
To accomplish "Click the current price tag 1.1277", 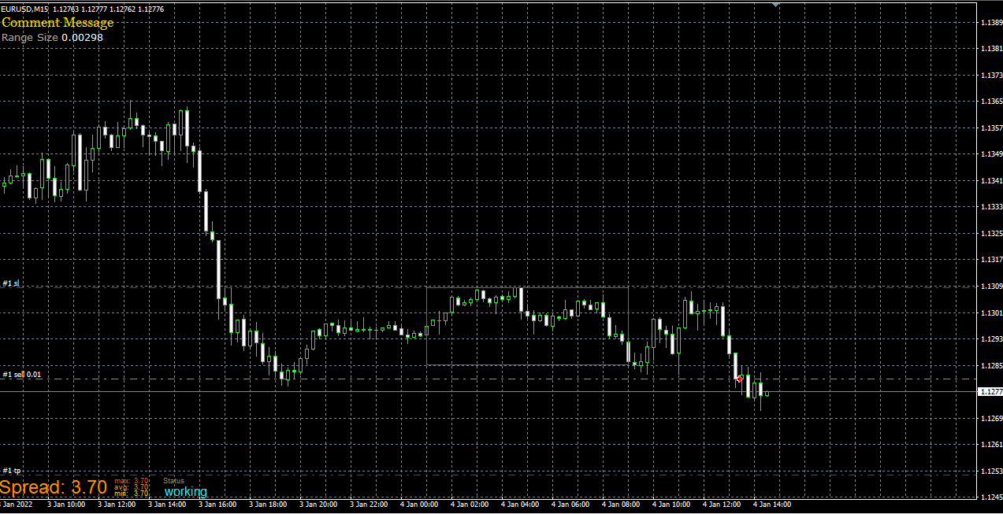I will [x=990, y=391].
